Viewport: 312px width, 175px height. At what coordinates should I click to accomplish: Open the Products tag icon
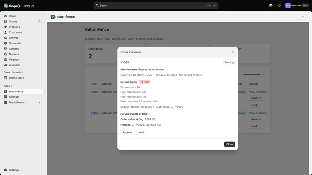(x=5, y=27)
